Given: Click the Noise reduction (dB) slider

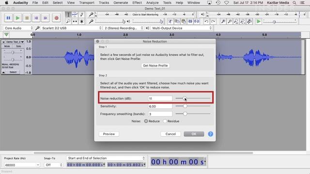Looking at the screenshot, I should tap(193, 98).
